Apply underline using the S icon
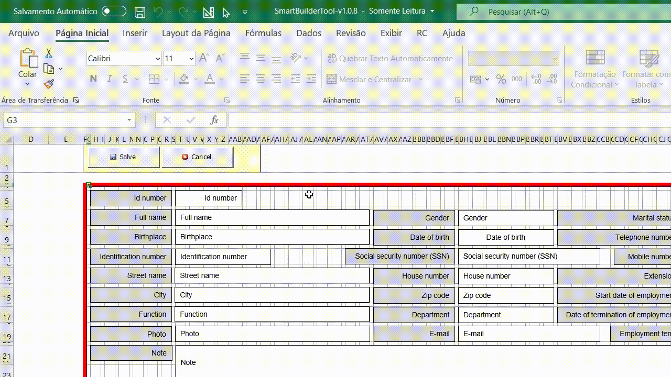The height and width of the screenshot is (377, 671). click(x=125, y=79)
